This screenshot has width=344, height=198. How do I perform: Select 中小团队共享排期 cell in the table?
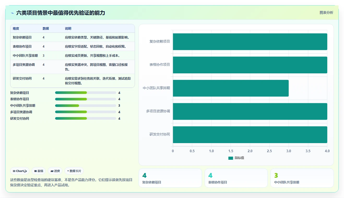point(25,56)
